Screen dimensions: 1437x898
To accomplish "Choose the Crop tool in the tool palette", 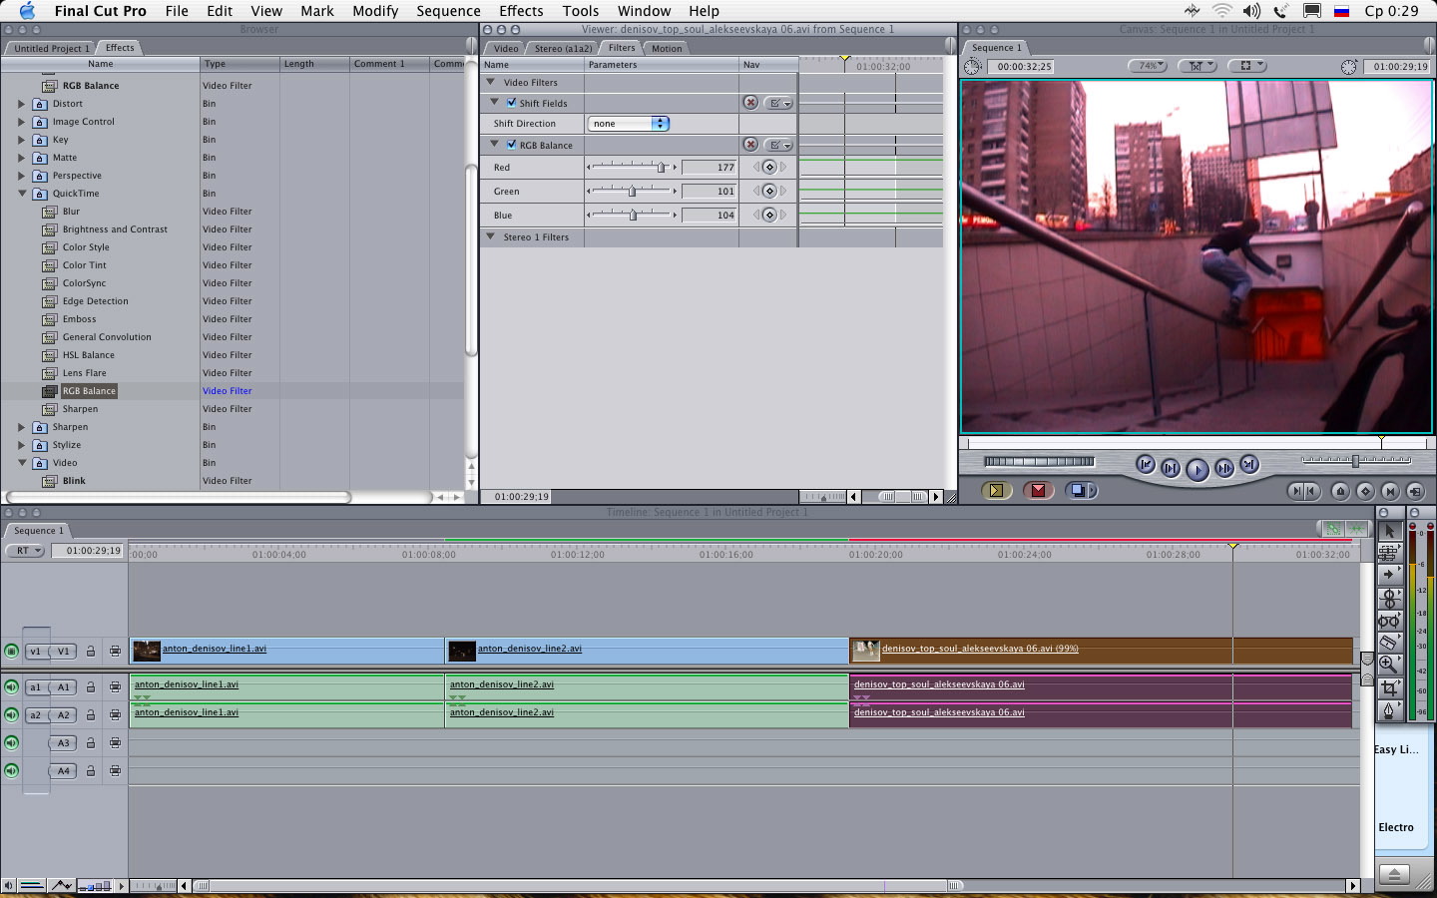I will click(1388, 687).
